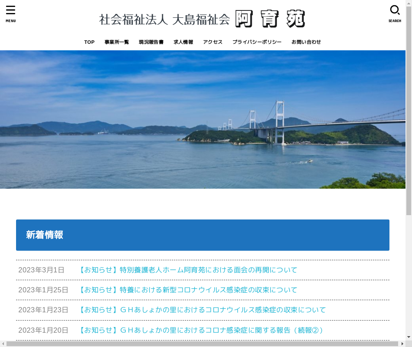Click the horizontal scrollbar left arrow

pos(3,344)
